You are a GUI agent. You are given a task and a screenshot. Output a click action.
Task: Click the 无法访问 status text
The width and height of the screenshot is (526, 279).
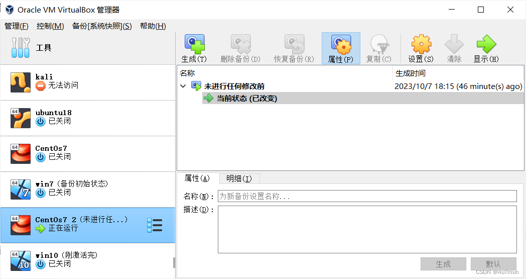[63, 85]
